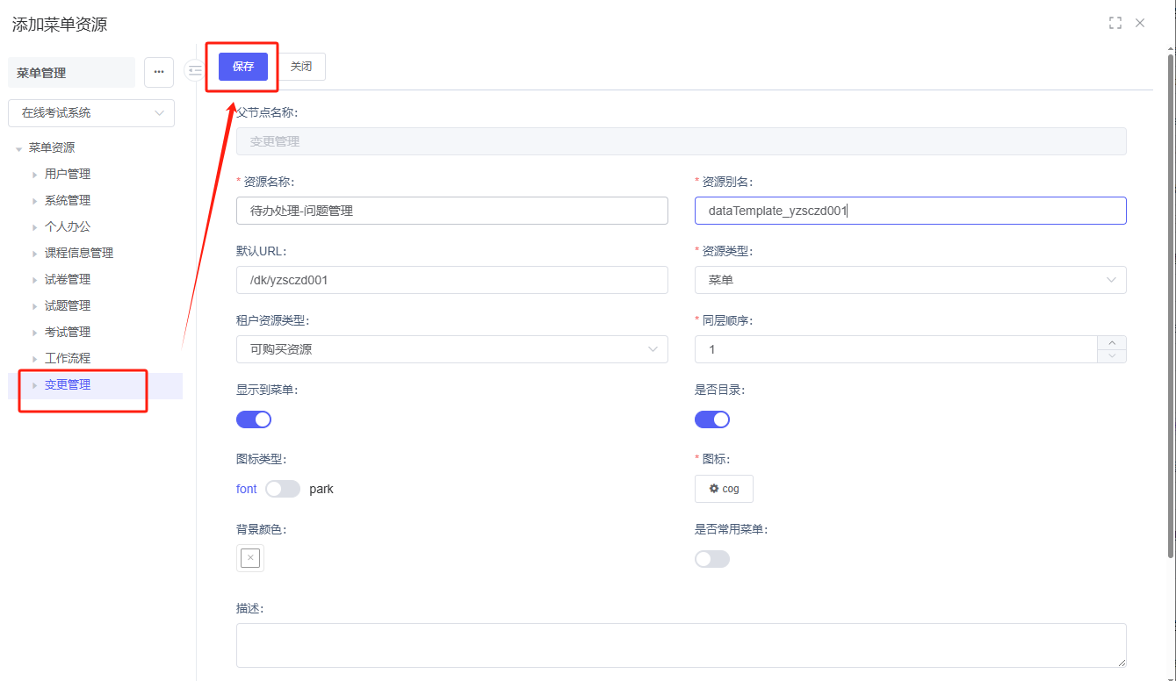The width and height of the screenshot is (1176, 681).
Task: Open the three-dots more menu beside 菜单管理
Action: point(159,73)
